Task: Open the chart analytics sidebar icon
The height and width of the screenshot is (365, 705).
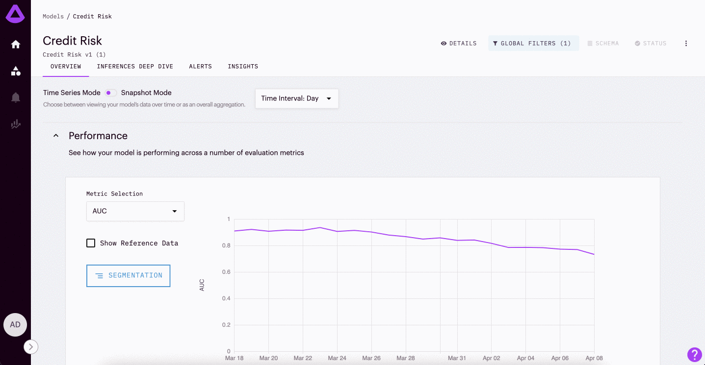Action: click(x=16, y=124)
